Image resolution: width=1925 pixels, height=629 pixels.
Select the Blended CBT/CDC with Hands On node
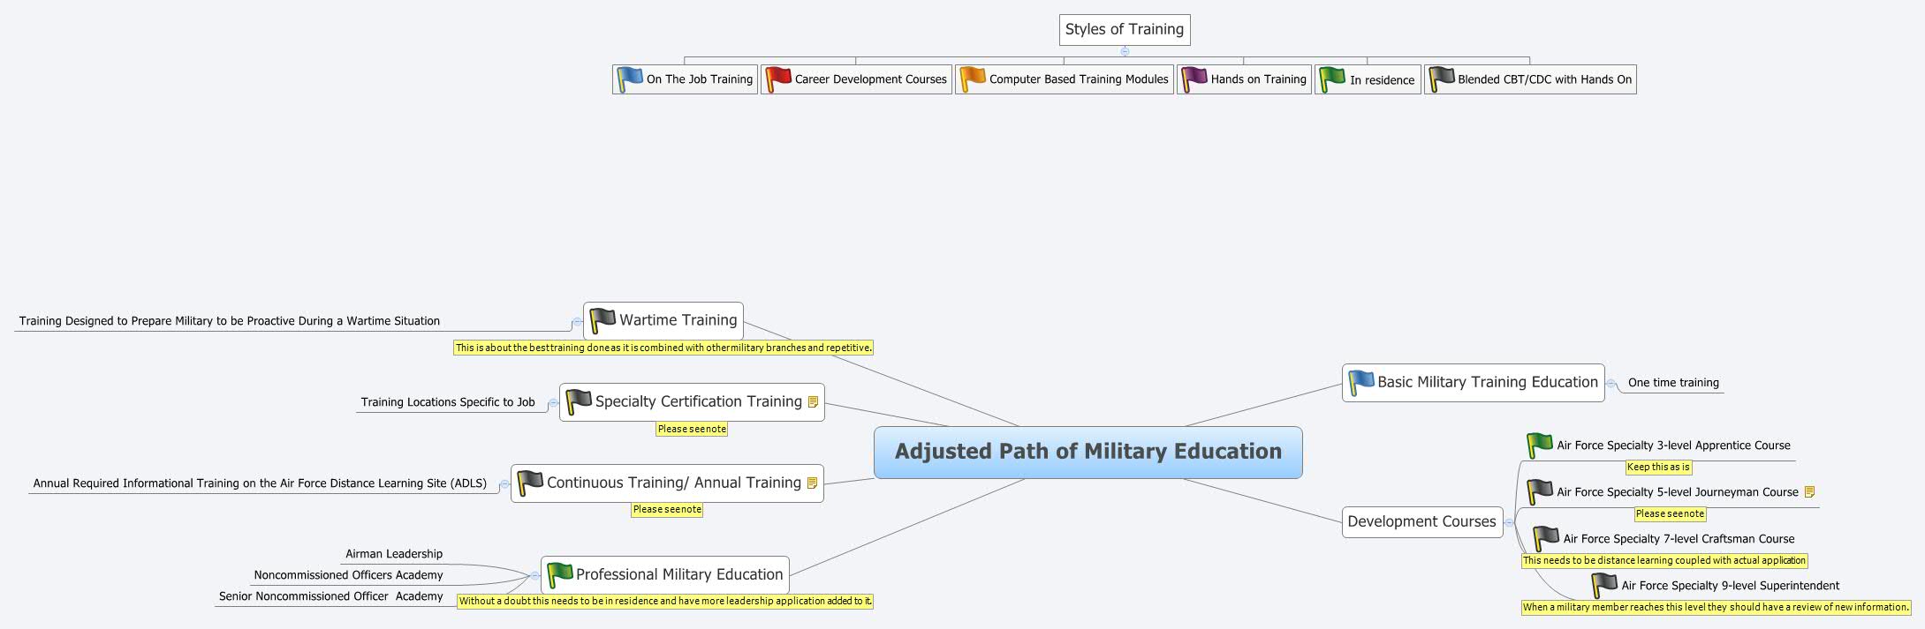coord(1530,79)
